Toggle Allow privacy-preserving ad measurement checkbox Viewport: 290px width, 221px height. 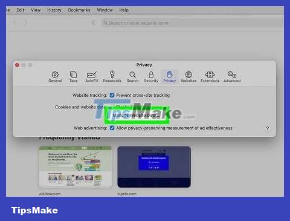[x=112, y=128]
